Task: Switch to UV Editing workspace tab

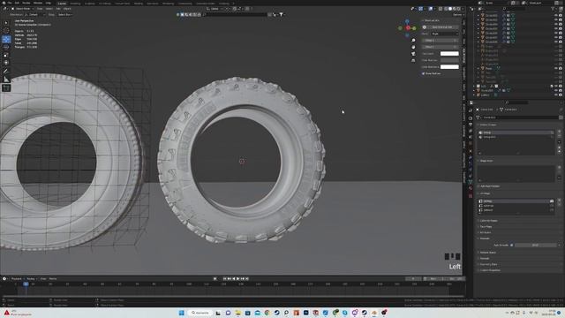Action: [105, 4]
